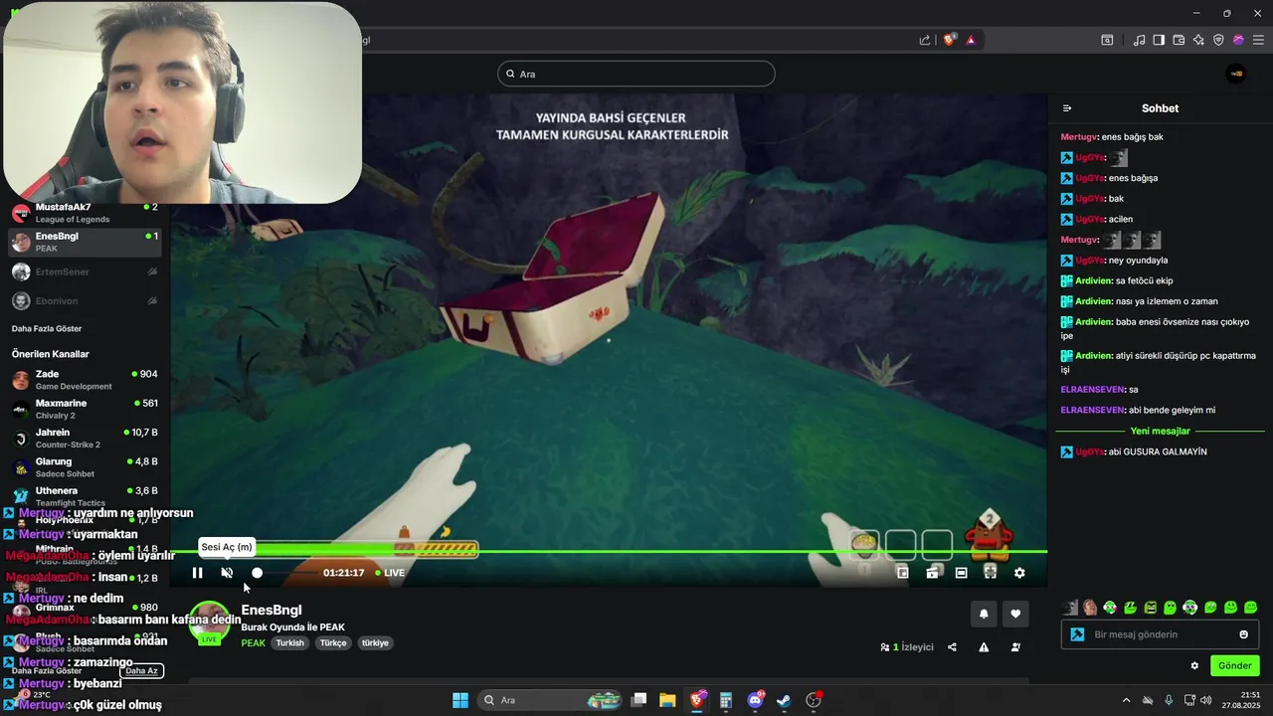Open chat settings gear icon
The image size is (1273, 716).
[x=1194, y=665]
